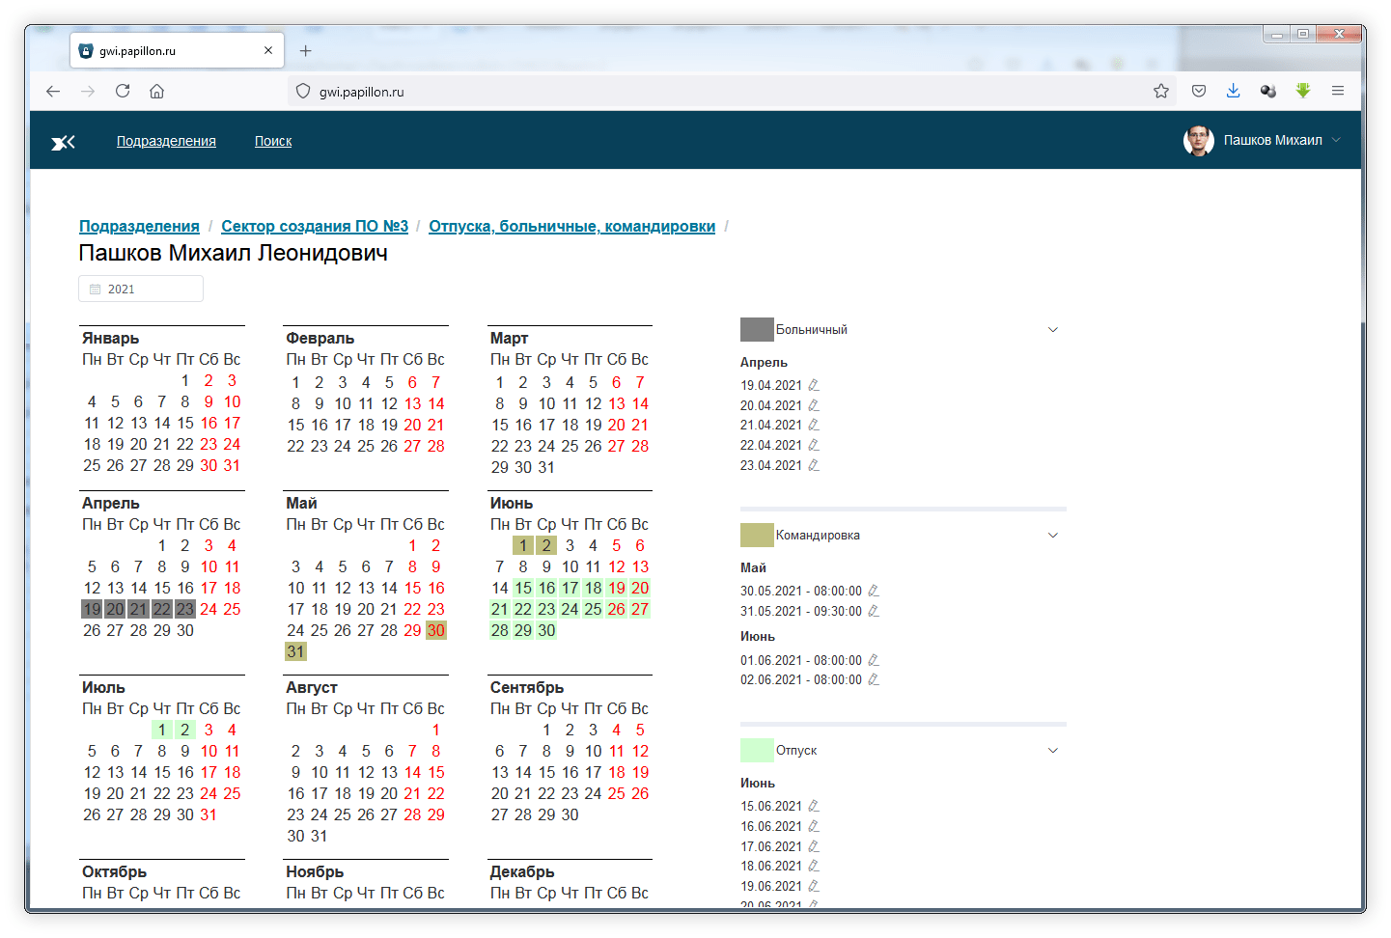Image resolution: width=1391 pixels, height=938 pixels.
Task: Bookmark this page with star icon
Action: click(x=1160, y=91)
